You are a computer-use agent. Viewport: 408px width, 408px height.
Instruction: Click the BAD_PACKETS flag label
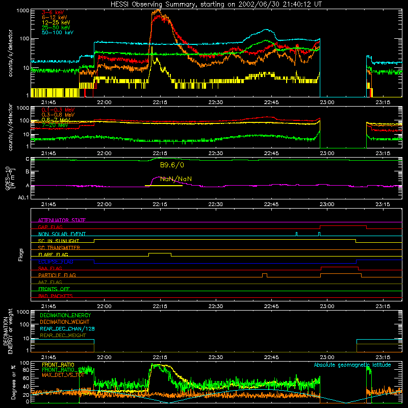pyautogui.click(x=56, y=296)
